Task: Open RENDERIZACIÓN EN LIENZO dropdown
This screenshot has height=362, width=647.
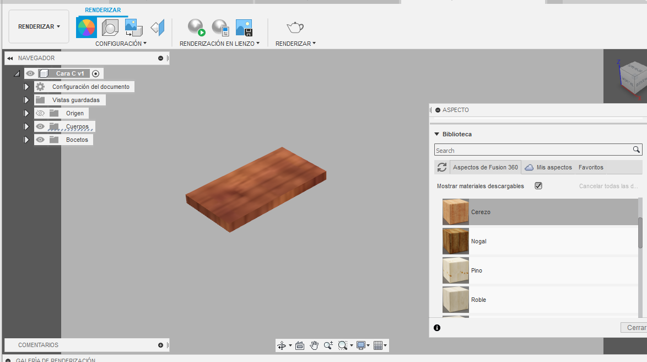Action: click(x=219, y=44)
